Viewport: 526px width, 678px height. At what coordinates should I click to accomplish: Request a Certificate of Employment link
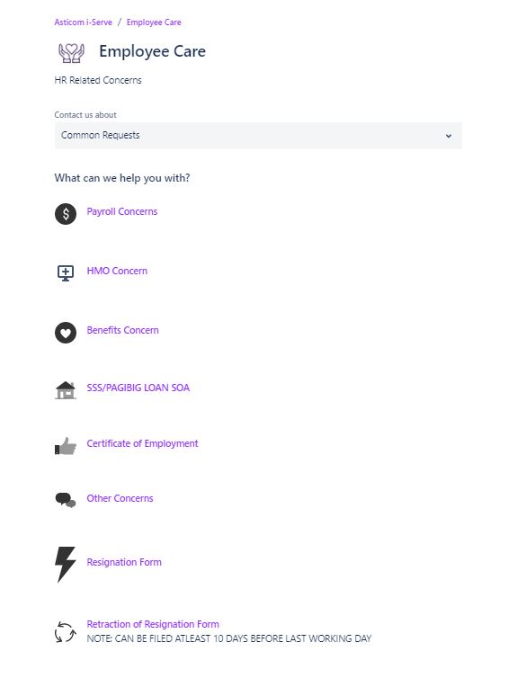(142, 443)
